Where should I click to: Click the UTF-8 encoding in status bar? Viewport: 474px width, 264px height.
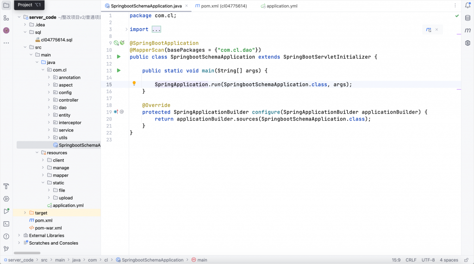(x=428, y=260)
